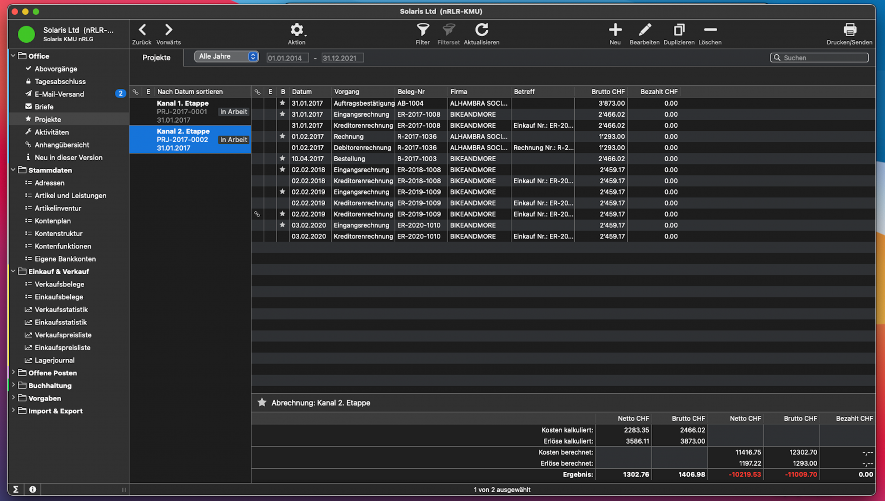This screenshot has width=885, height=501.
Task: Open Verkaufsbelege in the sidebar
Action: point(59,284)
